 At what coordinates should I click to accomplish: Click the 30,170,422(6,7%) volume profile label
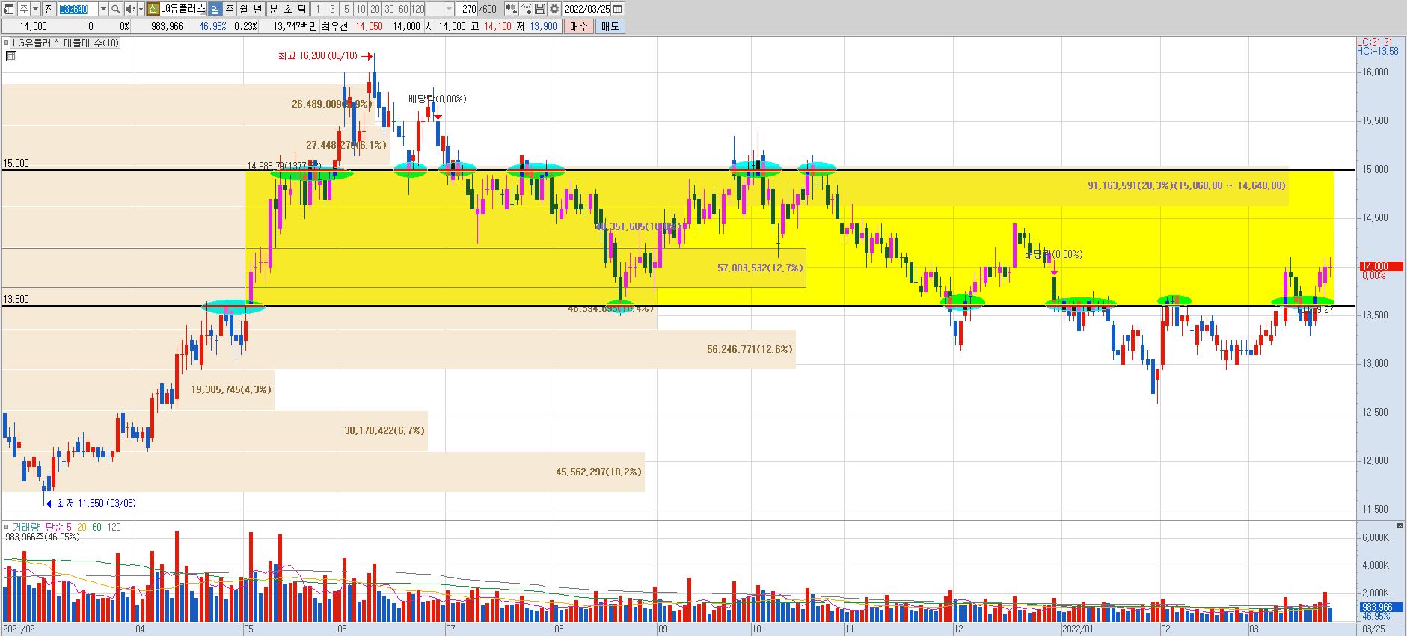(384, 430)
